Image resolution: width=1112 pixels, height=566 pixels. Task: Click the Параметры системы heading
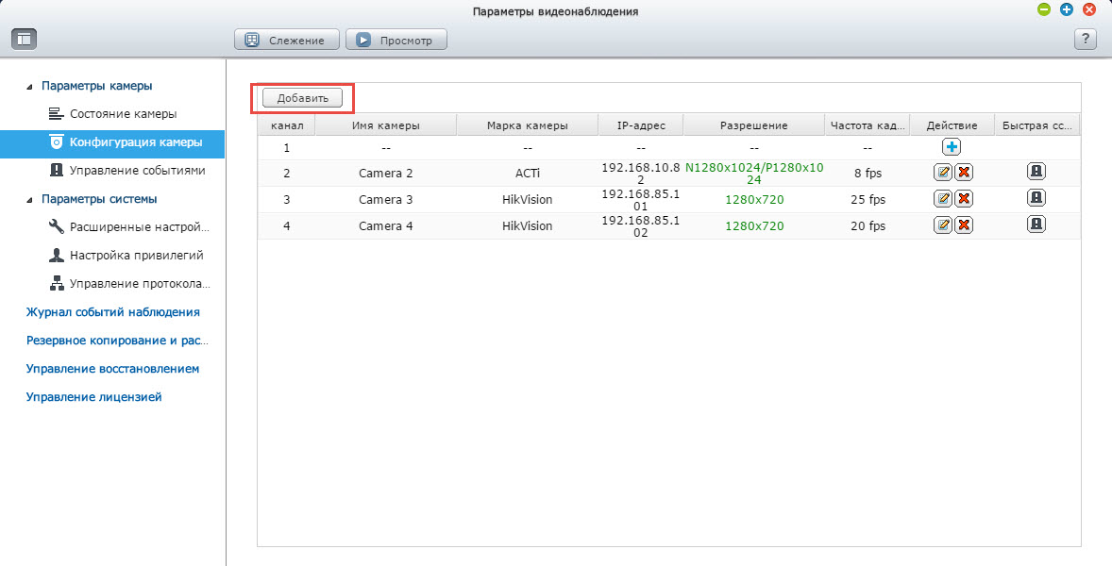[x=99, y=199]
